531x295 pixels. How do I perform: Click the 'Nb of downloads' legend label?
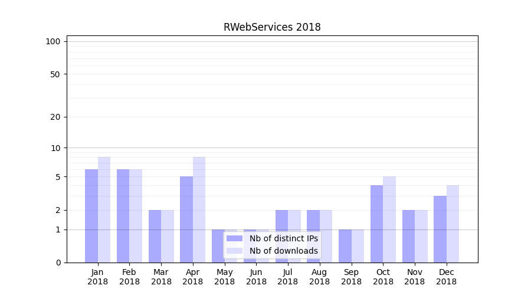[283, 251]
